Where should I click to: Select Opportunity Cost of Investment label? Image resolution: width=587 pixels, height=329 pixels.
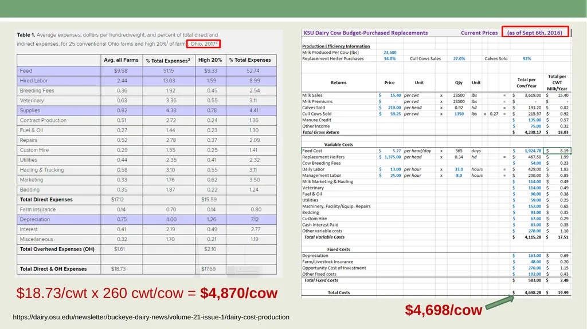334,268
